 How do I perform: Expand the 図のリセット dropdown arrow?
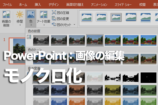pos(74,24)
